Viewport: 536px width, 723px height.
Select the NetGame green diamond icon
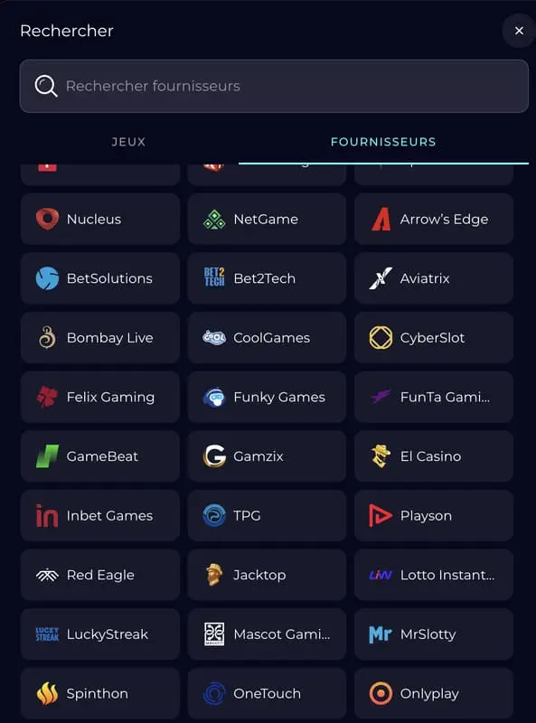[x=214, y=220]
